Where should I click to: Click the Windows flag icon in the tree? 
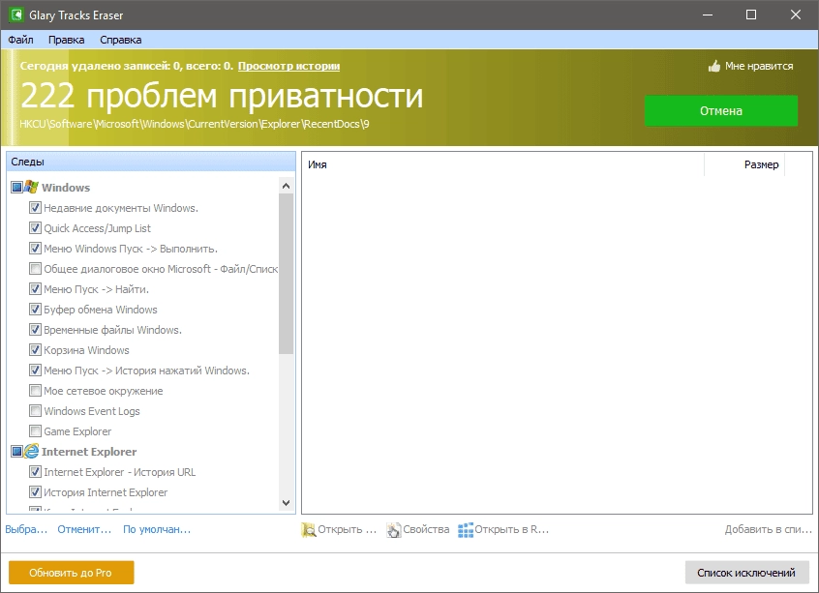point(31,187)
